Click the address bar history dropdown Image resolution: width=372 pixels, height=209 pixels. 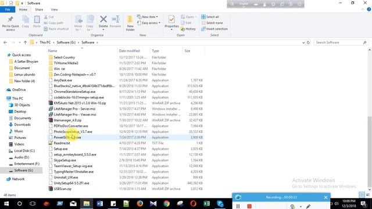point(303,42)
